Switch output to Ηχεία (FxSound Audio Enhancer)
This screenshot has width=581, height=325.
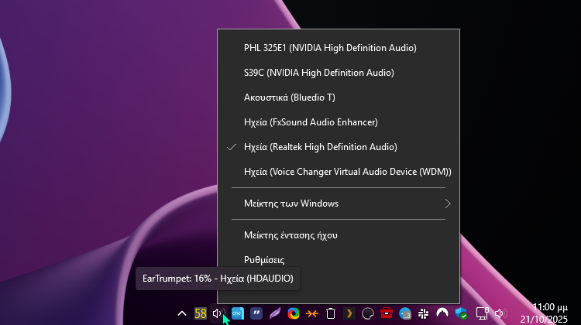click(x=310, y=122)
